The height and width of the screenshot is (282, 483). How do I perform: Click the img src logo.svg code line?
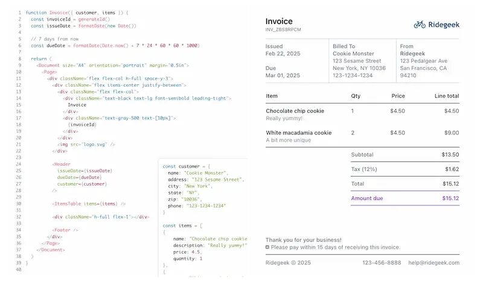pyautogui.click(x=86, y=145)
